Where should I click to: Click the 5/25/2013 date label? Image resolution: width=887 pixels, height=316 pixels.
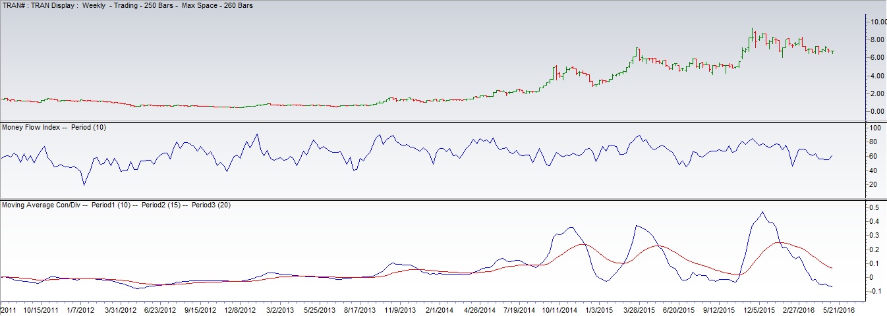[319, 309]
